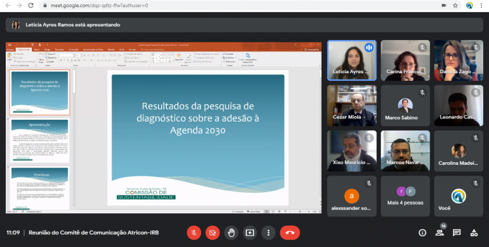Raise hand in the meeting
This screenshot has width=489, height=247.
pos(231,232)
